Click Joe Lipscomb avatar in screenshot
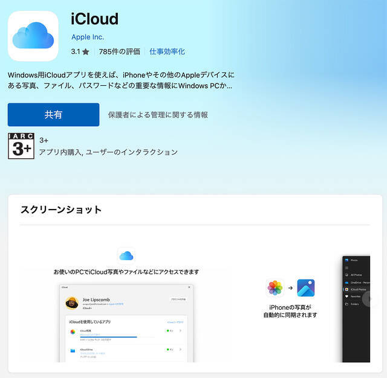 pos(72,303)
